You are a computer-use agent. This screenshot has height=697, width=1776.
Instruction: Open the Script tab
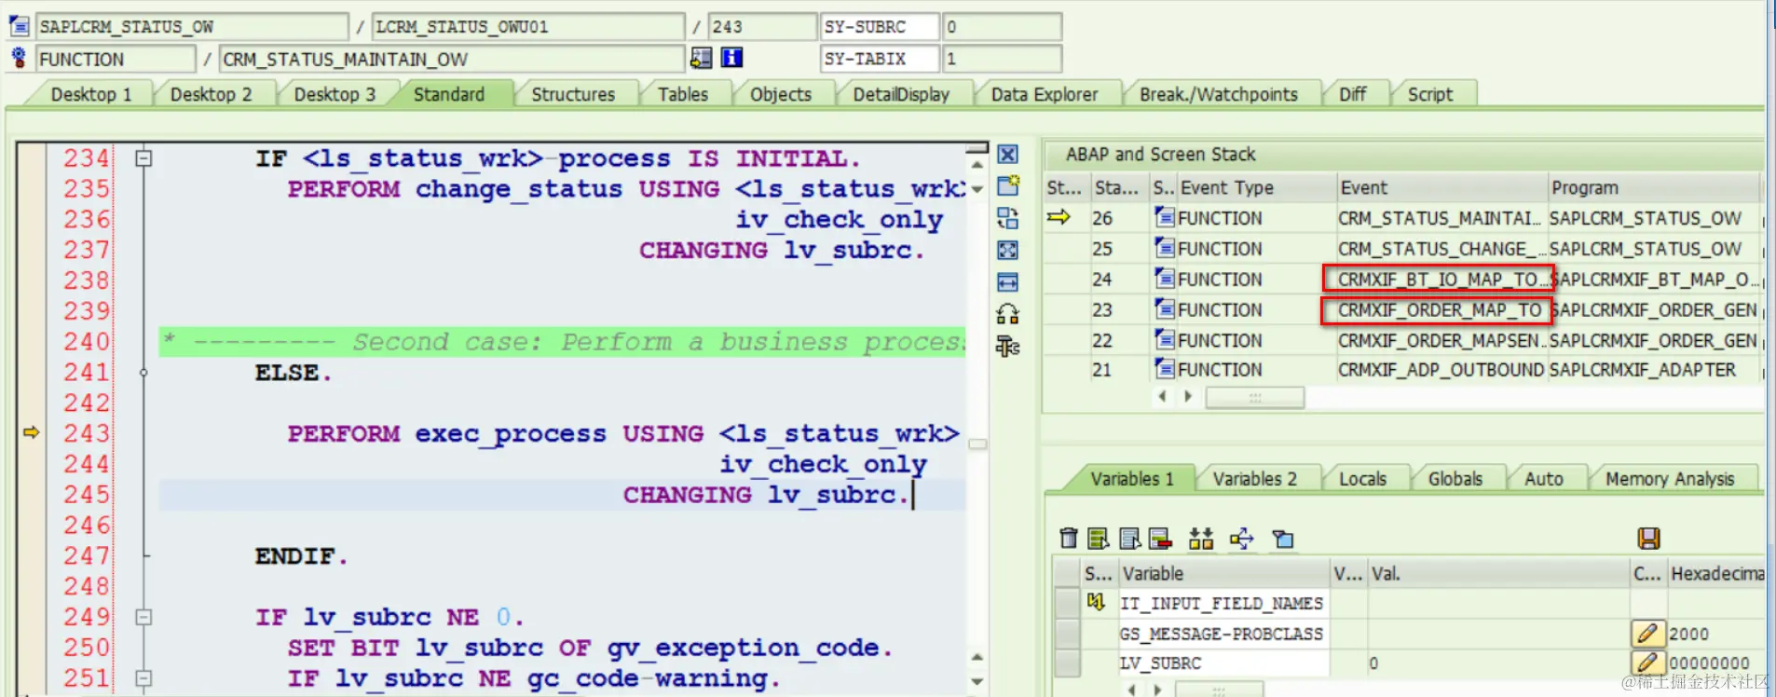(x=1430, y=94)
